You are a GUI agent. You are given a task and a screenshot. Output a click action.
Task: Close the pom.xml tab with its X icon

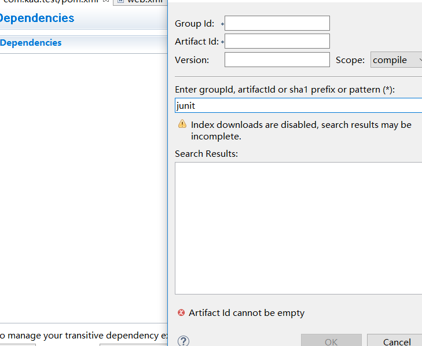coord(106,1)
